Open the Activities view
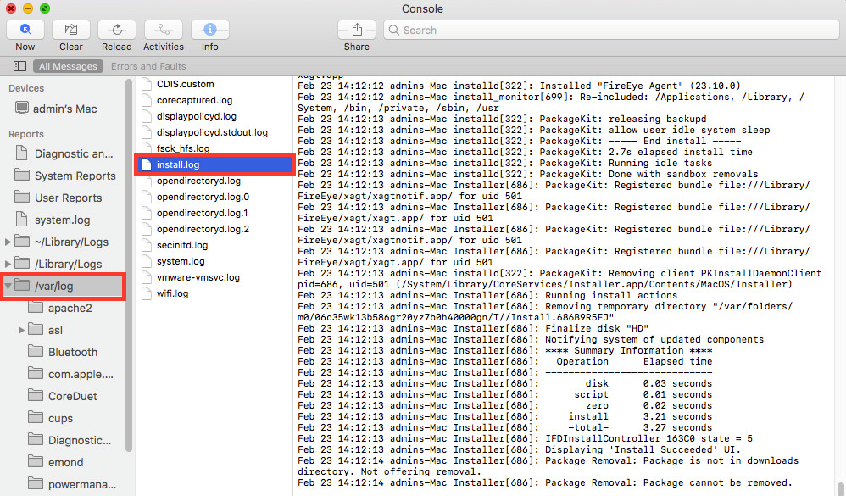 click(164, 30)
